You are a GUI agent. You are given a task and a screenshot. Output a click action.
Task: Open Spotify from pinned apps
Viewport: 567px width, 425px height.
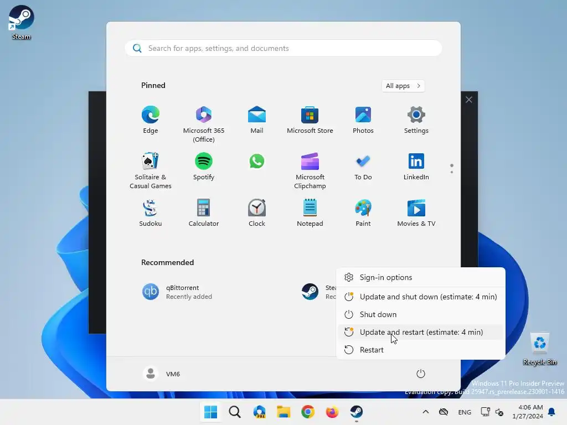(204, 167)
